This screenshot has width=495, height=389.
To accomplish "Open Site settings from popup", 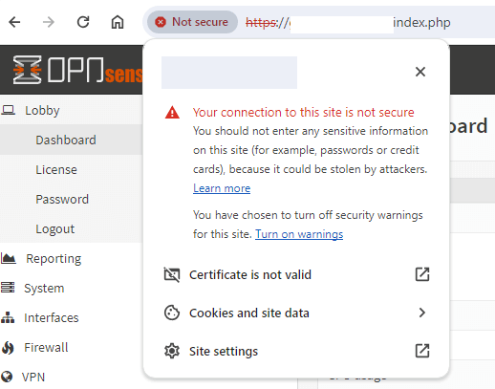I will click(x=296, y=351).
